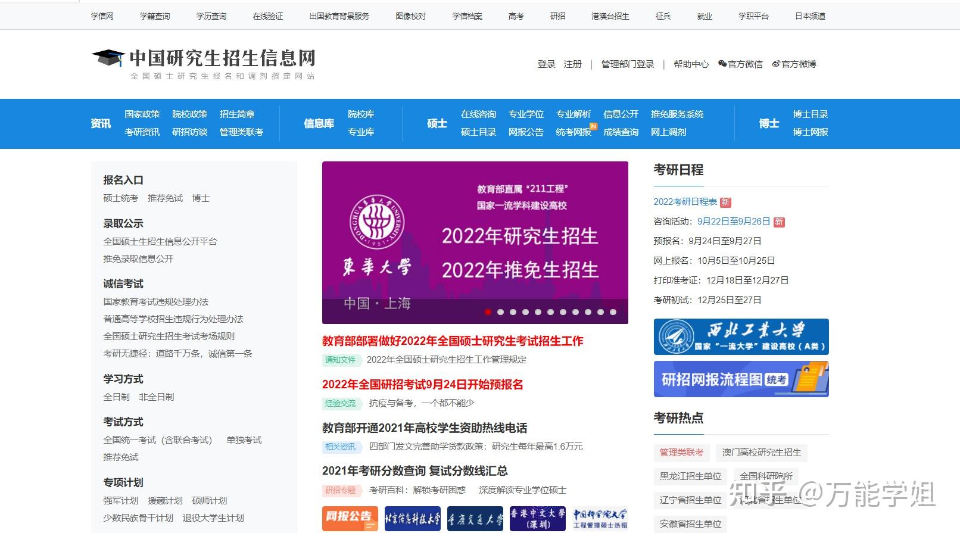Screen dimensions: 960x533
Task: Open 图像校对 in the top bar
Action: (411, 16)
